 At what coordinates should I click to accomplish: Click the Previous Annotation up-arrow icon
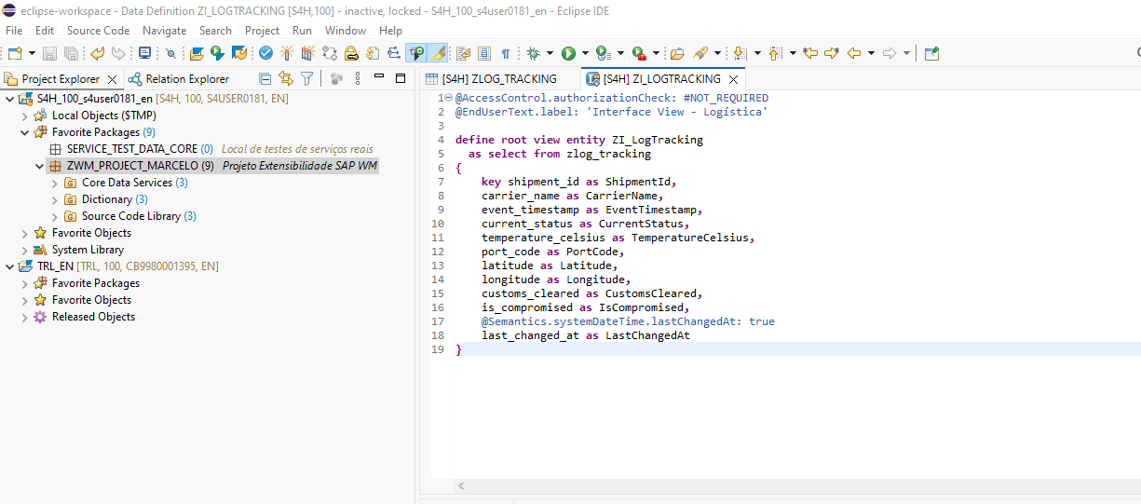coord(774,53)
